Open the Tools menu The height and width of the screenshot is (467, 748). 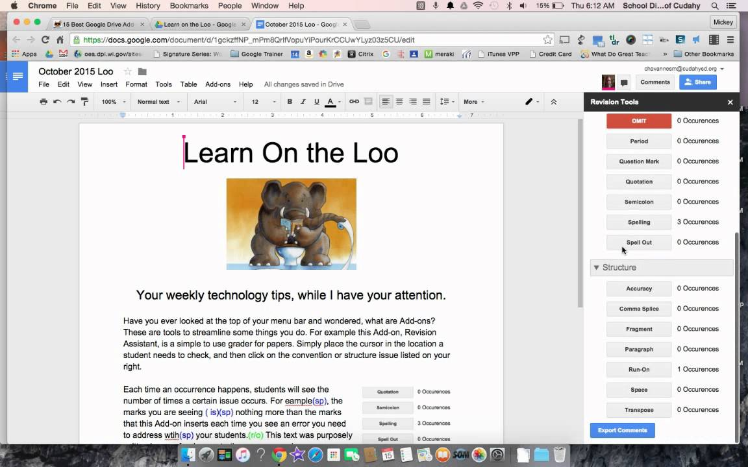pyautogui.click(x=163, y=84)
